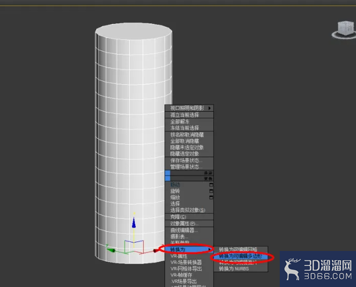Click the green Y-axis arrow of the gizmo
This screenshot has height=287, width=356.
click(111, 250)
